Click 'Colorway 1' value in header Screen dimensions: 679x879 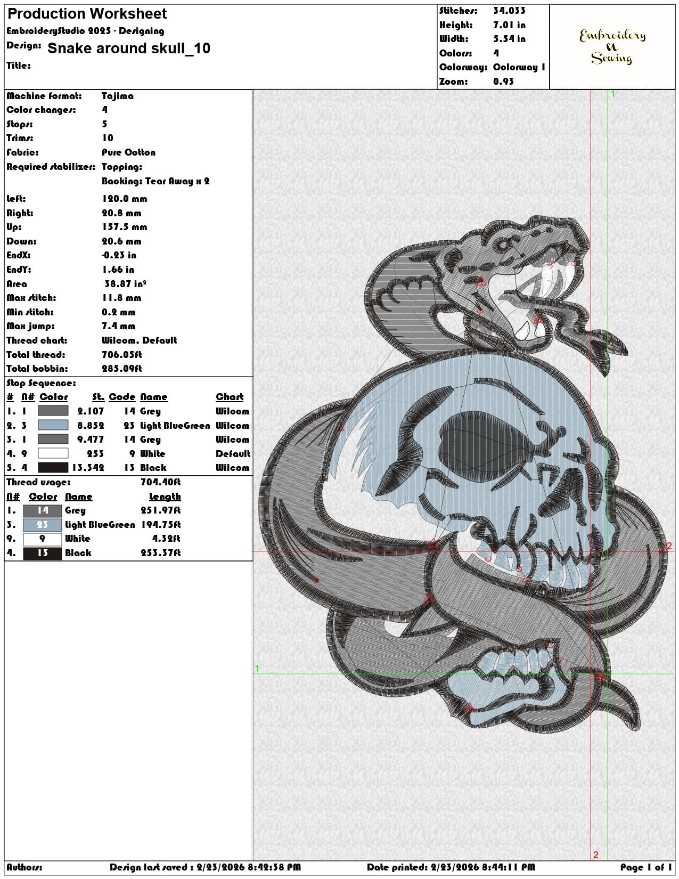[519, 67]
